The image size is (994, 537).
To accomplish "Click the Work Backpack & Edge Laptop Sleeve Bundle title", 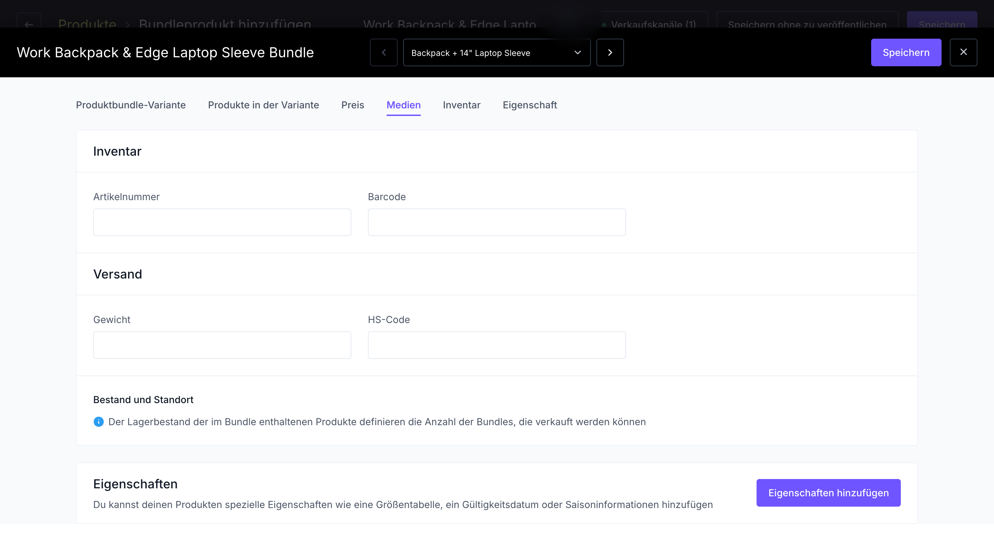I will 165,52.
